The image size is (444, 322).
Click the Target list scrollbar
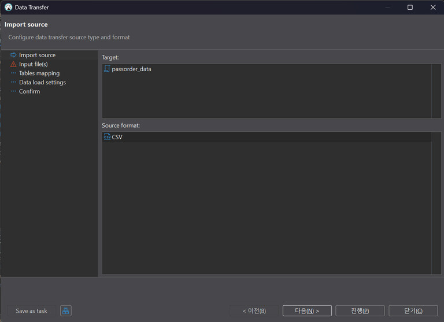[x=436, y=91]
